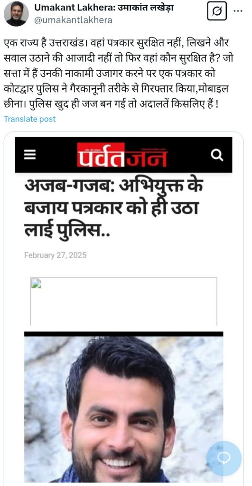Open the embedded article screenshot card
The width and height of the screenshot is (252, 486).
(123, 308)
